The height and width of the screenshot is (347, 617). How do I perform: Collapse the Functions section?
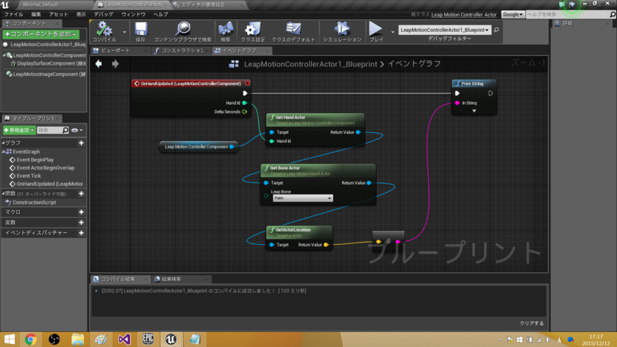tap(3, 193)
